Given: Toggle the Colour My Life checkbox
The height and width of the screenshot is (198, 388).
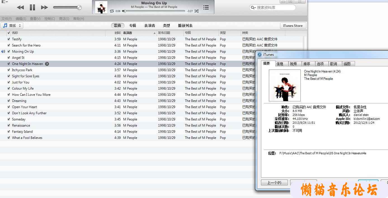Looking at the screenshot, I should [x=9, y=88].
